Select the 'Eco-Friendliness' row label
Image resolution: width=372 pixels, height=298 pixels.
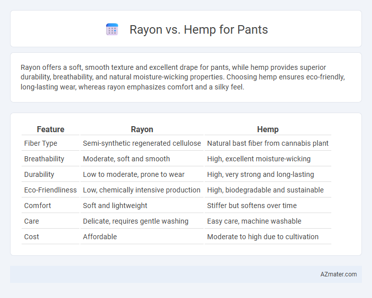(50, 190)
